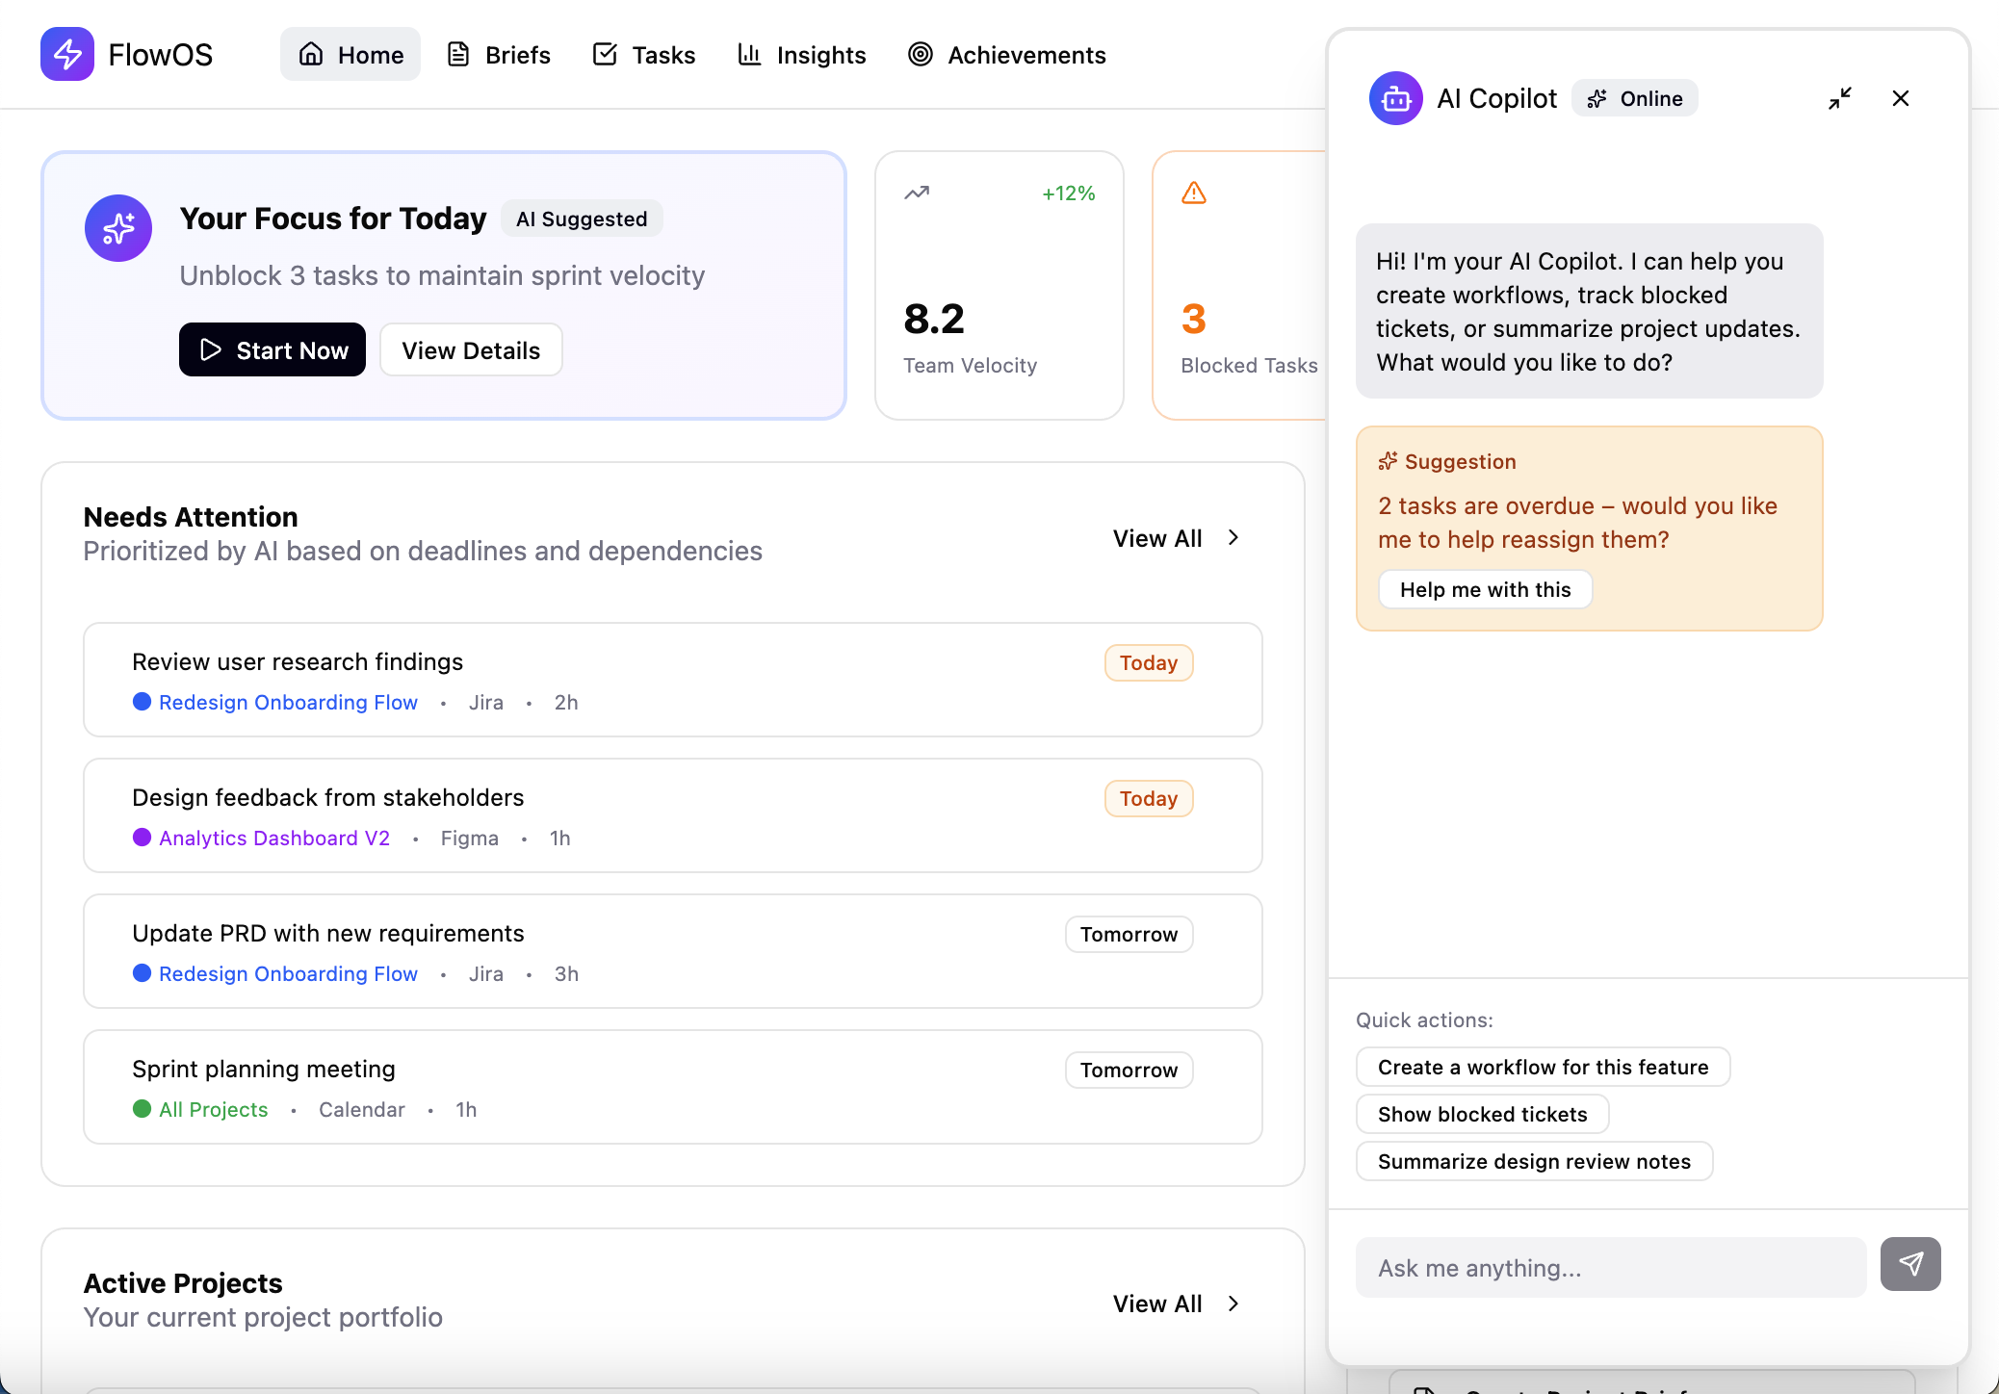Click the sparkle icon beside Your Focus for Today
Image resolution: width=1999 pixels, height=1394 pixels.
[118, 228]
